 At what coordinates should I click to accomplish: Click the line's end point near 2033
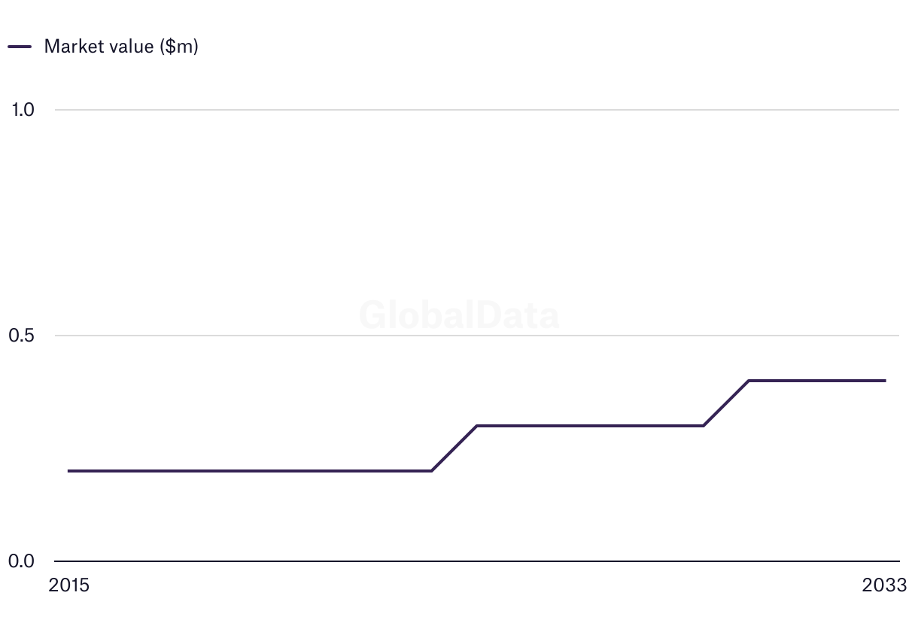click(x=885, y=381)
